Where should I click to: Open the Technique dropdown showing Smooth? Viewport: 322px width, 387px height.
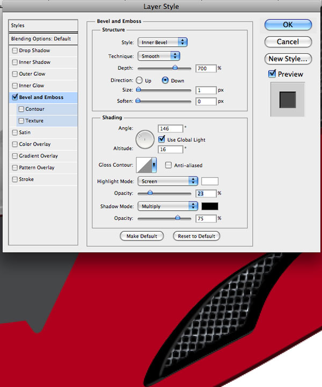point(159,56)
